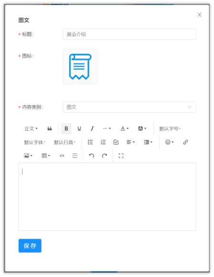Insert a divider line
The image size is (214, 277).
(x=75, y=156)
